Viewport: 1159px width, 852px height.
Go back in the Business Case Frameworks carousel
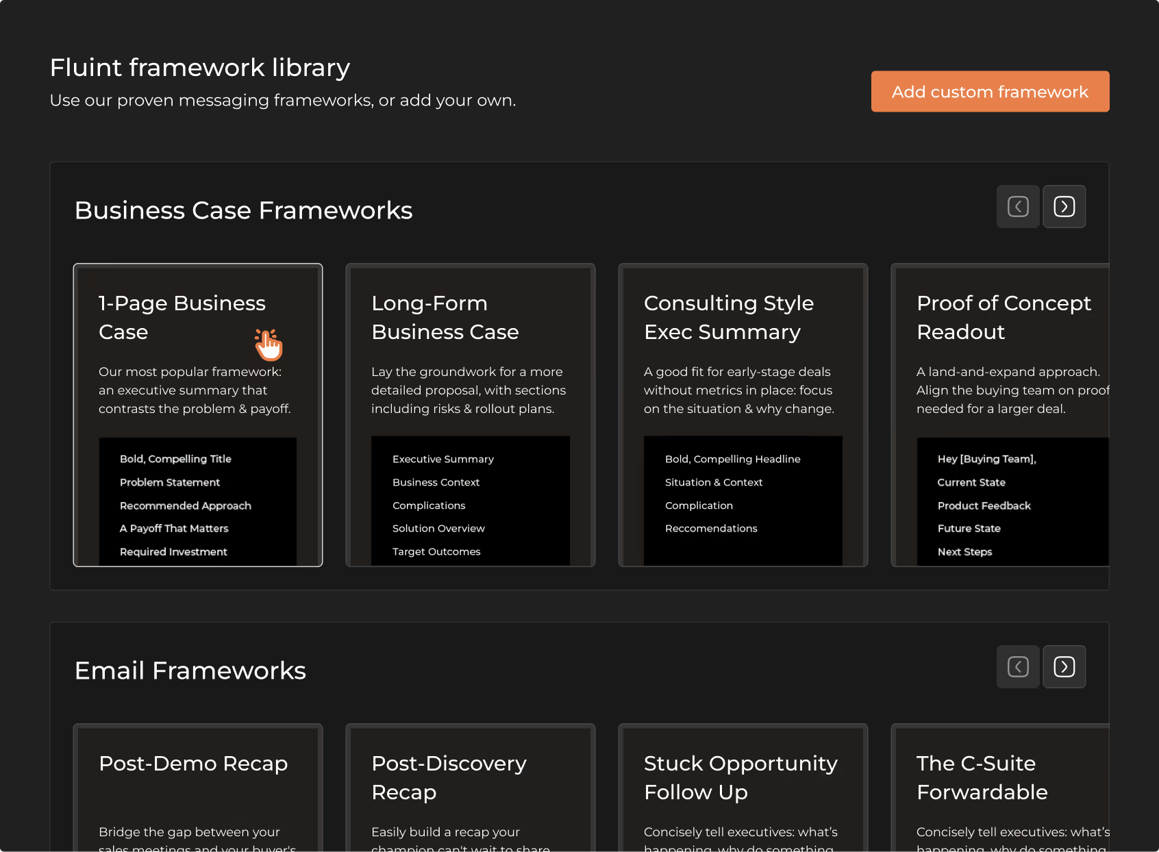click(1018, 206)
